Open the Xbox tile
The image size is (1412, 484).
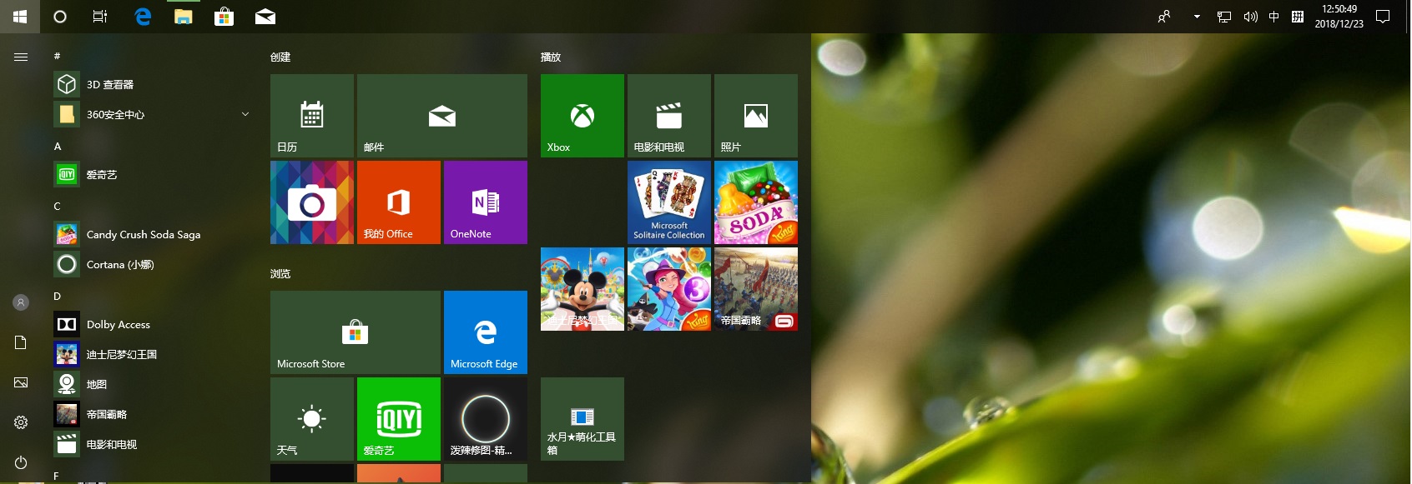tap(582, 116)
